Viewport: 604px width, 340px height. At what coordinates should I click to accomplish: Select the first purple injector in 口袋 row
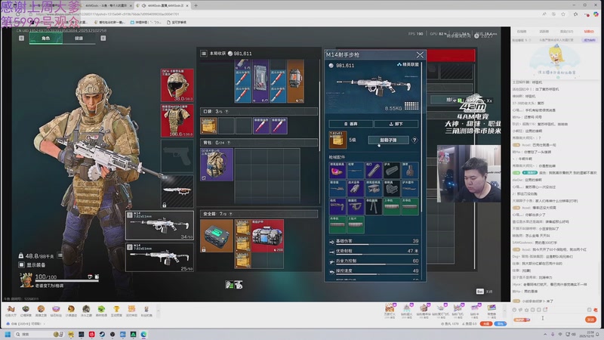coord(260,125)
